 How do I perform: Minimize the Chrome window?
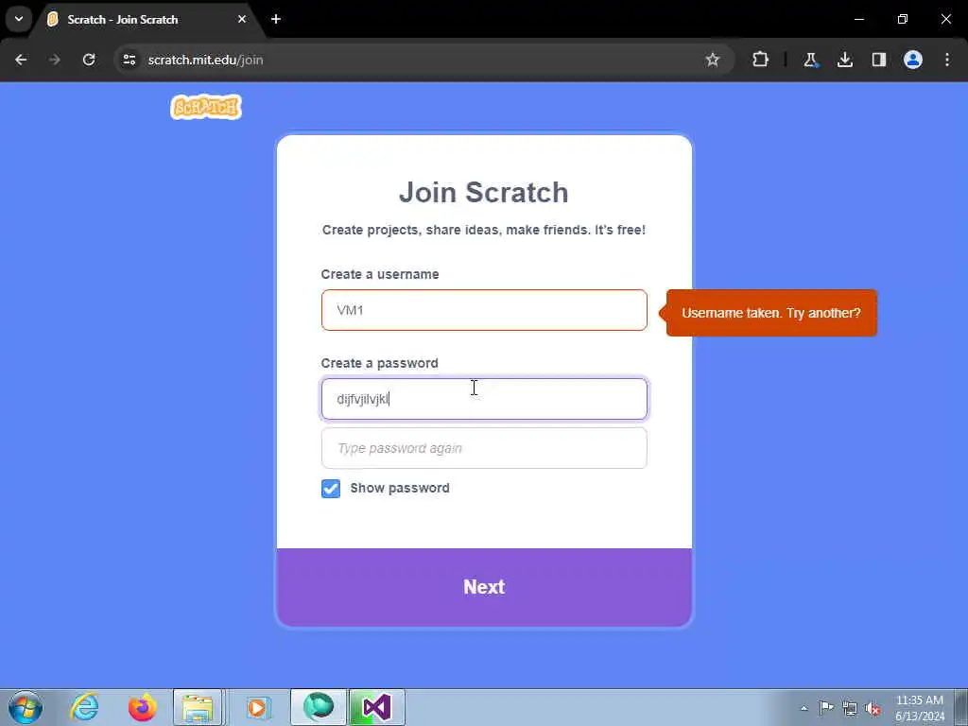[x=859, y=19]
